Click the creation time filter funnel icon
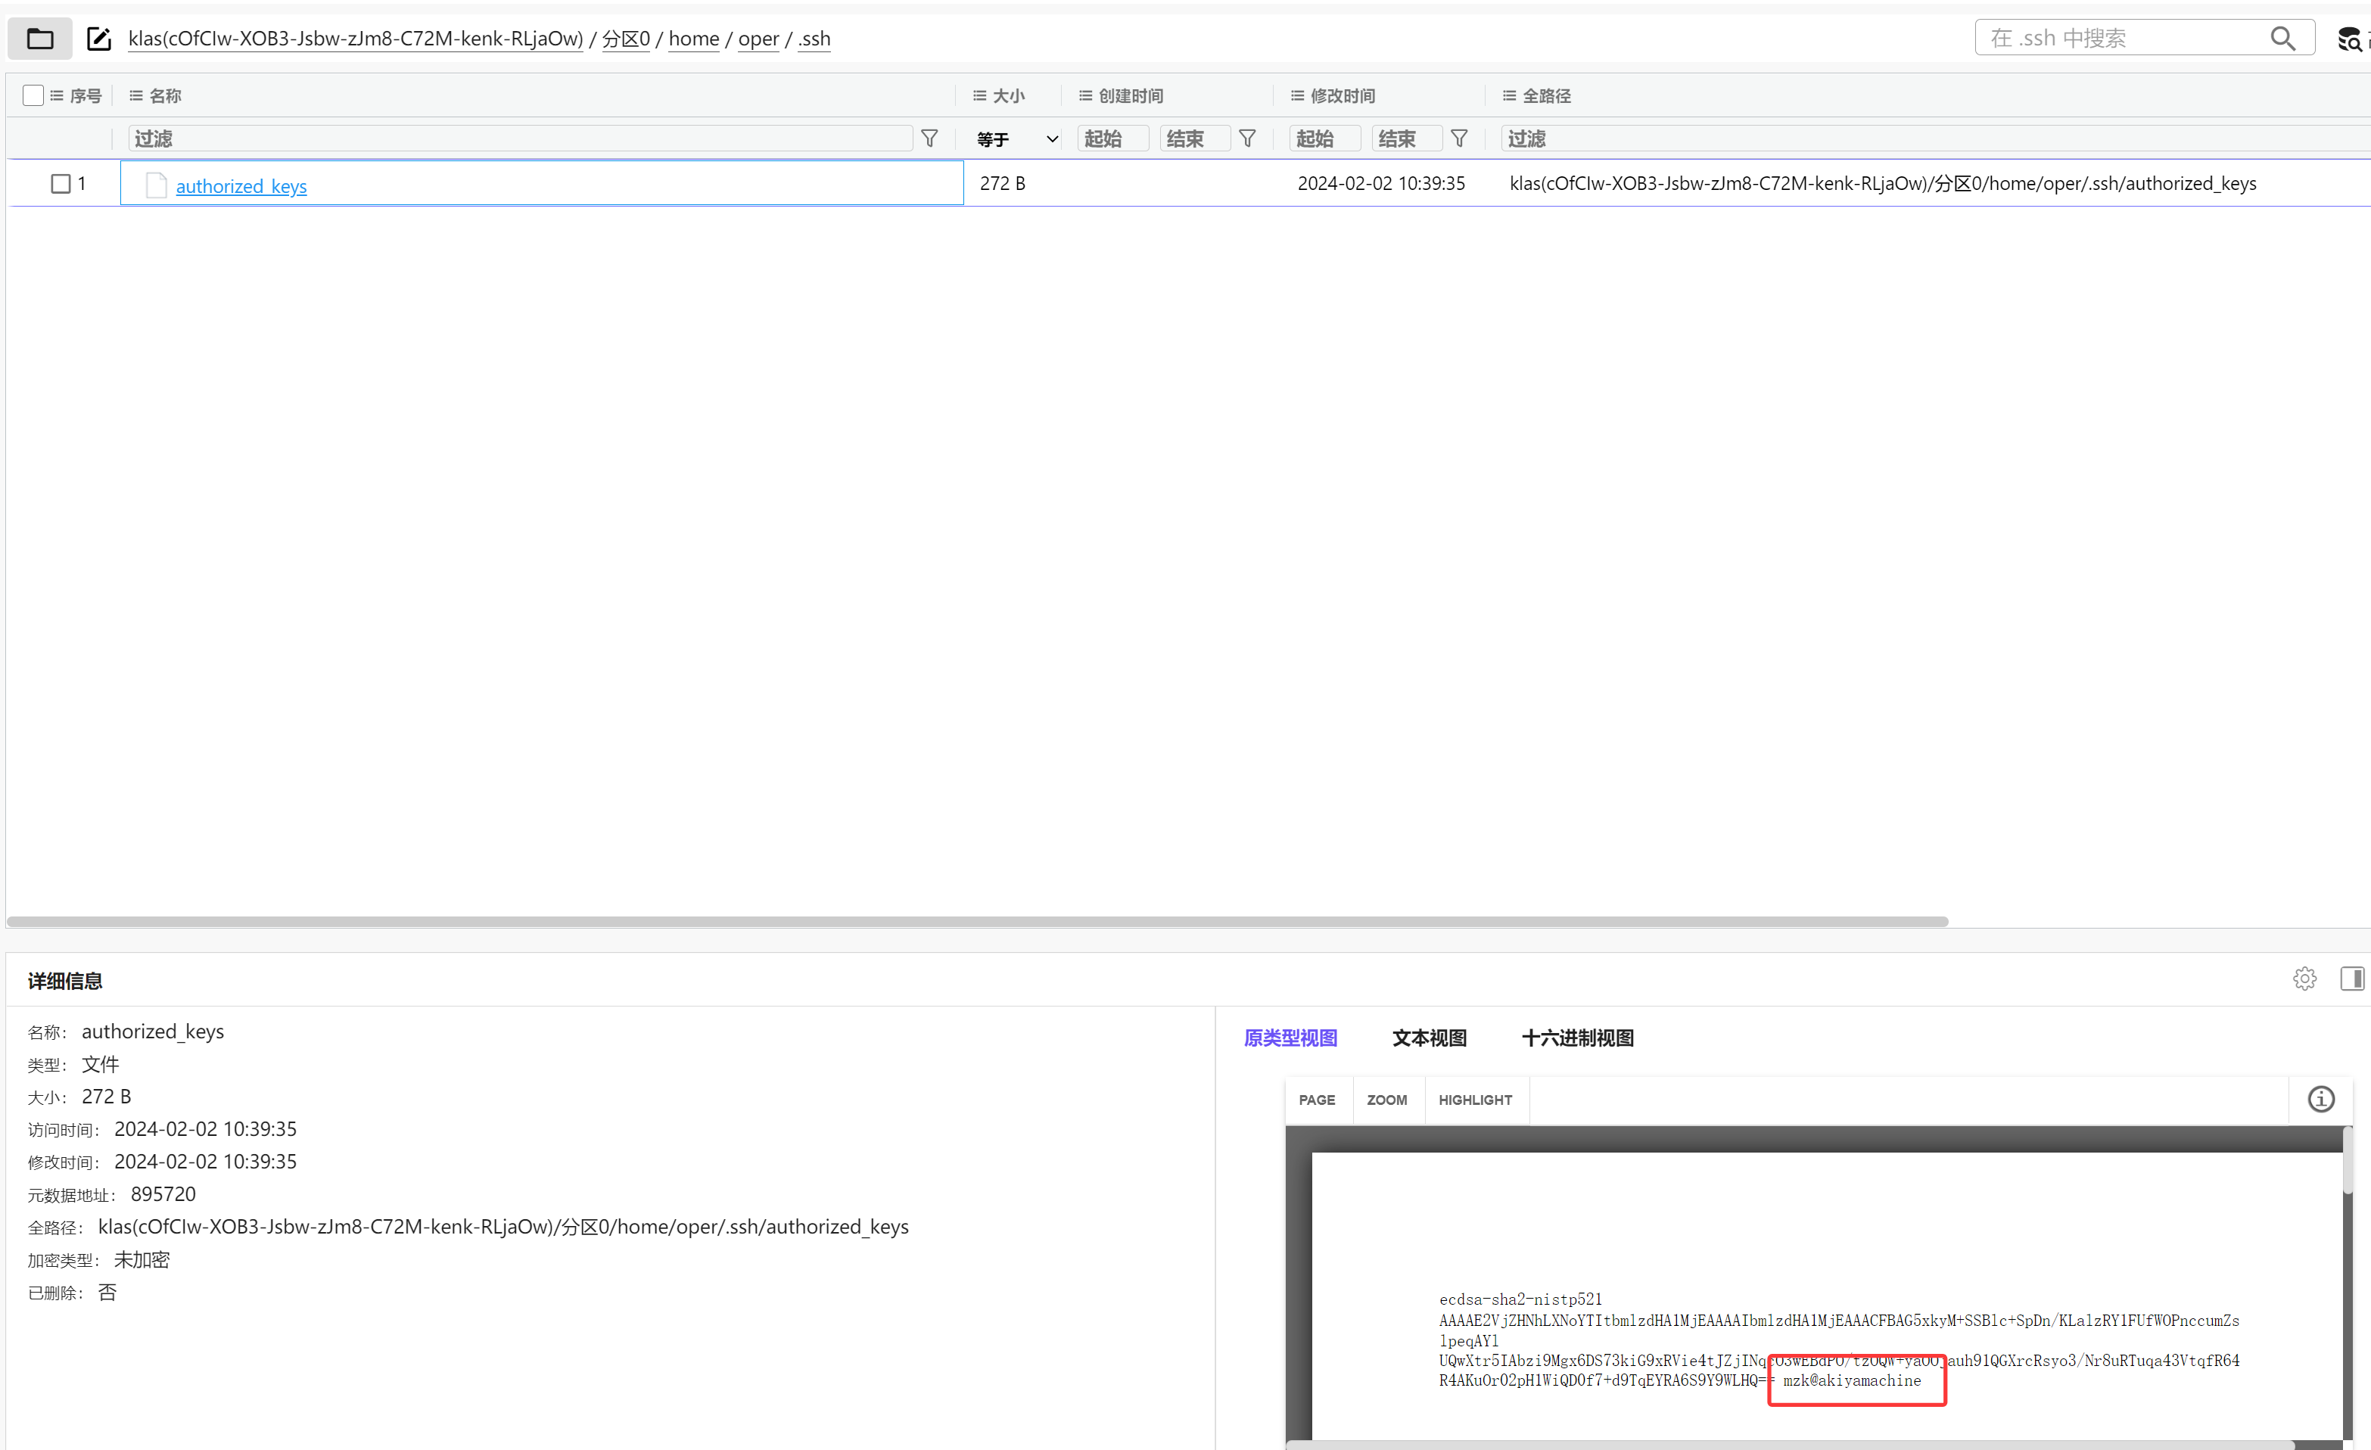This screenshot has width=2371, height=1450. click(x=1247, y=138)
